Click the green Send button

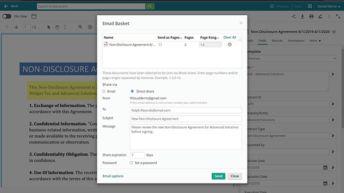pos(218,176)
